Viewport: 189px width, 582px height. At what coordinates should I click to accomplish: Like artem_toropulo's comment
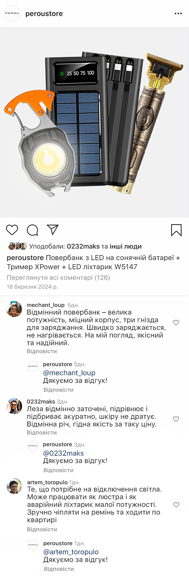tap(176, 505)
